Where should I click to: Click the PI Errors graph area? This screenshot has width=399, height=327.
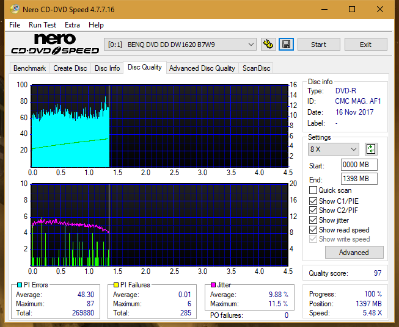click(159, 126)
